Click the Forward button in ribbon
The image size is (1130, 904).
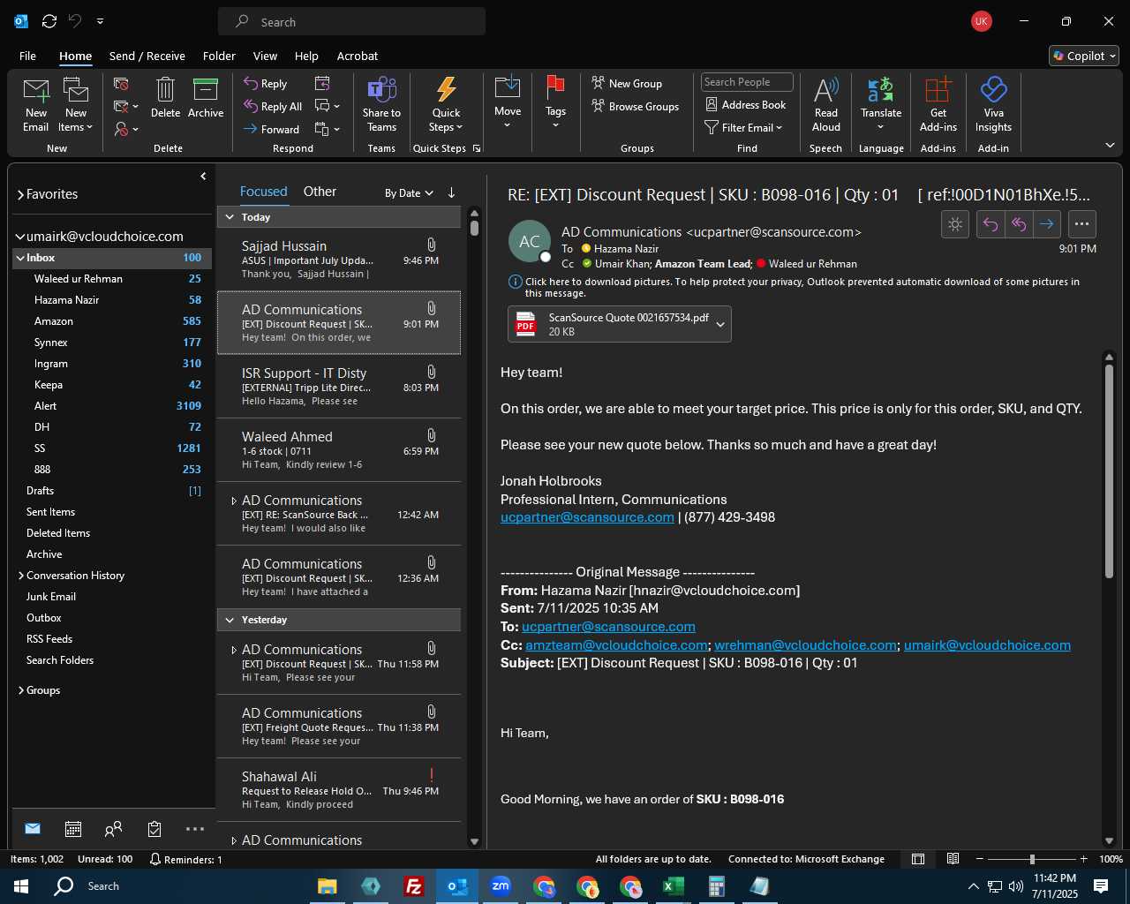pos(272,129)
